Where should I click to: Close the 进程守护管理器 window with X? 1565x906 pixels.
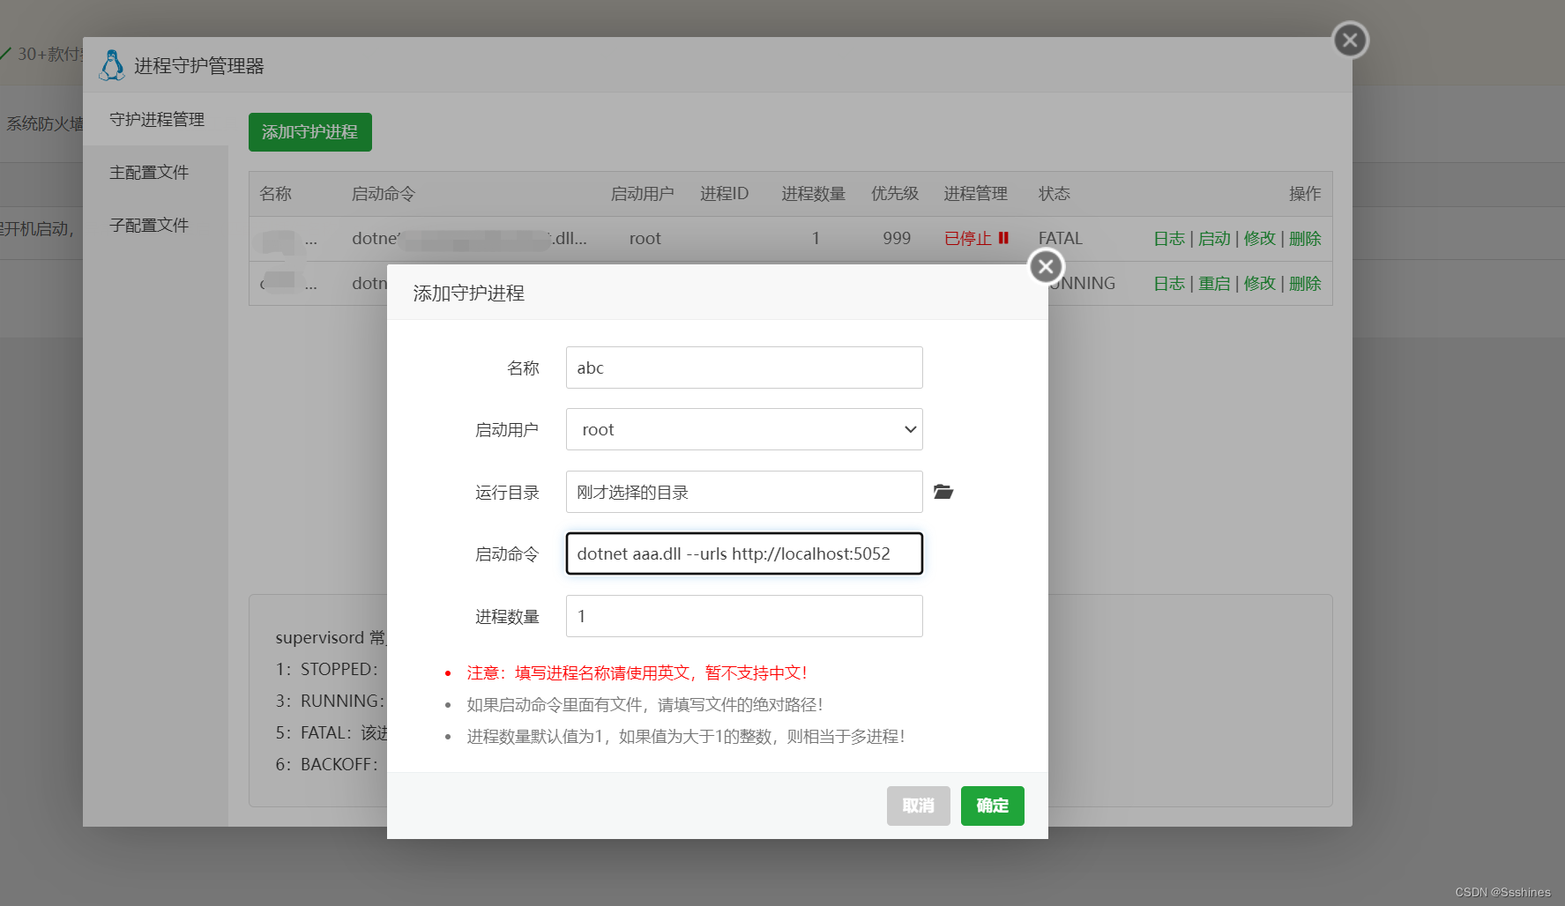[1349, 41]
